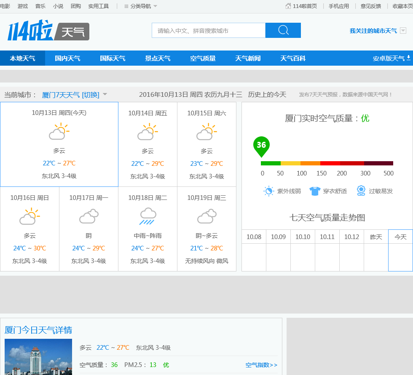Click the home icon beside 114啦首页

[288, 6]
